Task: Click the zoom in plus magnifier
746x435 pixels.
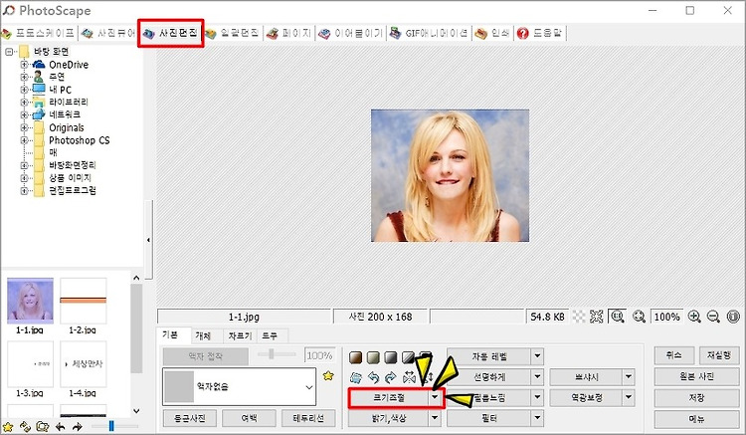Action: (694, 317)
